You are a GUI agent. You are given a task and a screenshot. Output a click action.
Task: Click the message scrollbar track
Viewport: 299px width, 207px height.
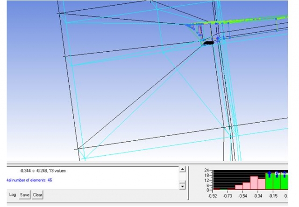182,177
